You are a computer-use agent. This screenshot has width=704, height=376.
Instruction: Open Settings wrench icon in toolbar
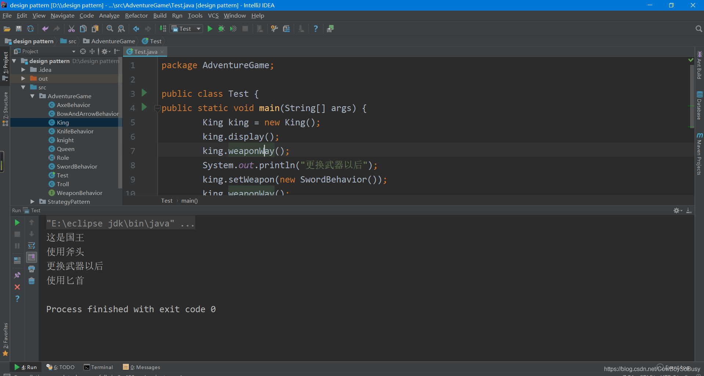pyautogui.click(x=275, y=29)
